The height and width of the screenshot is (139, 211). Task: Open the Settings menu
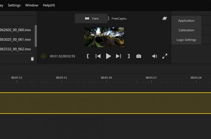[14, 5]
